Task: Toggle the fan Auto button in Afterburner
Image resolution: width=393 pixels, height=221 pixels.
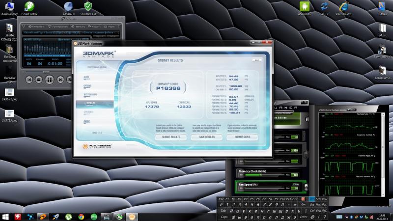Action: 296,185
